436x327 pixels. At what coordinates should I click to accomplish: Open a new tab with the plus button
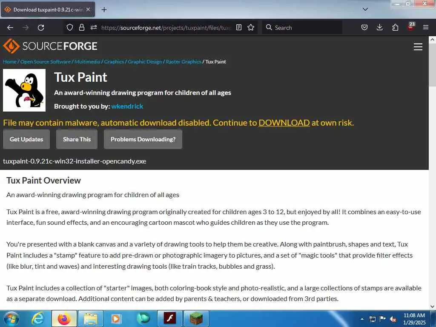104,10
